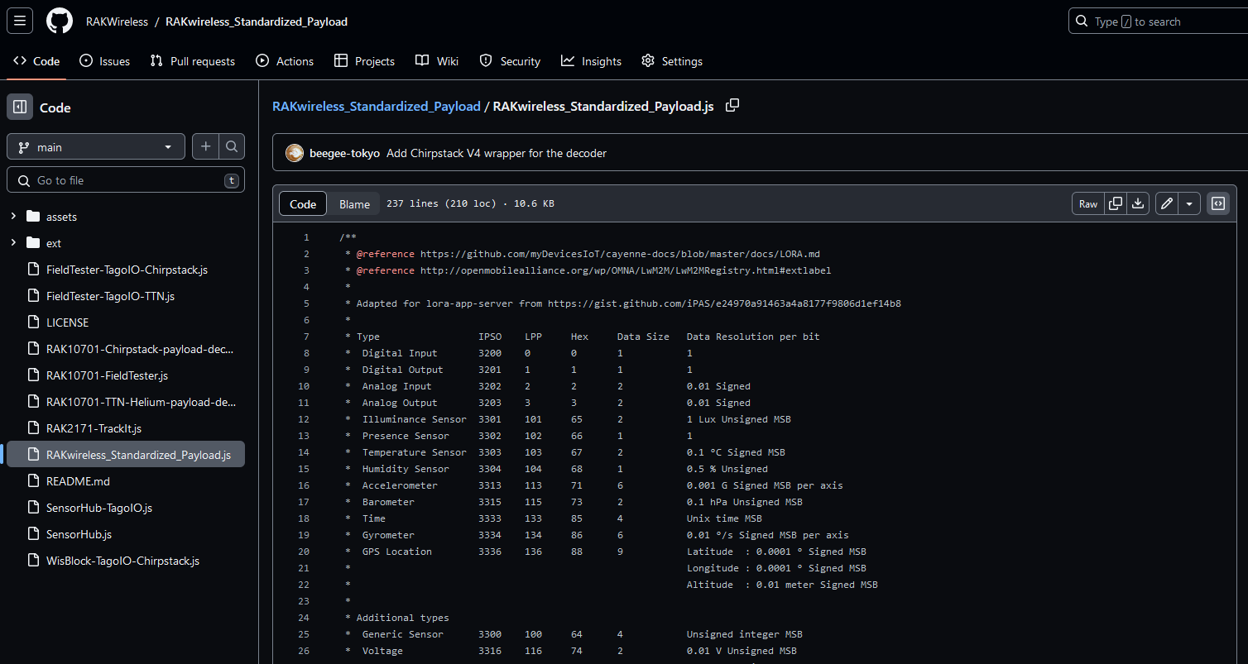Screen dimensions: 1248x664
Task: Add a new file with plus button
Action: [205, 147]
